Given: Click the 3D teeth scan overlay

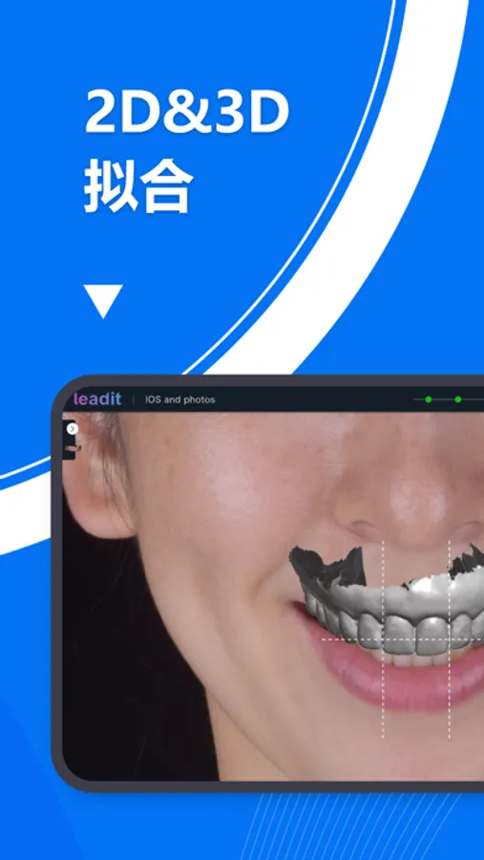Looking at the screenshot, I should [387, 601].
